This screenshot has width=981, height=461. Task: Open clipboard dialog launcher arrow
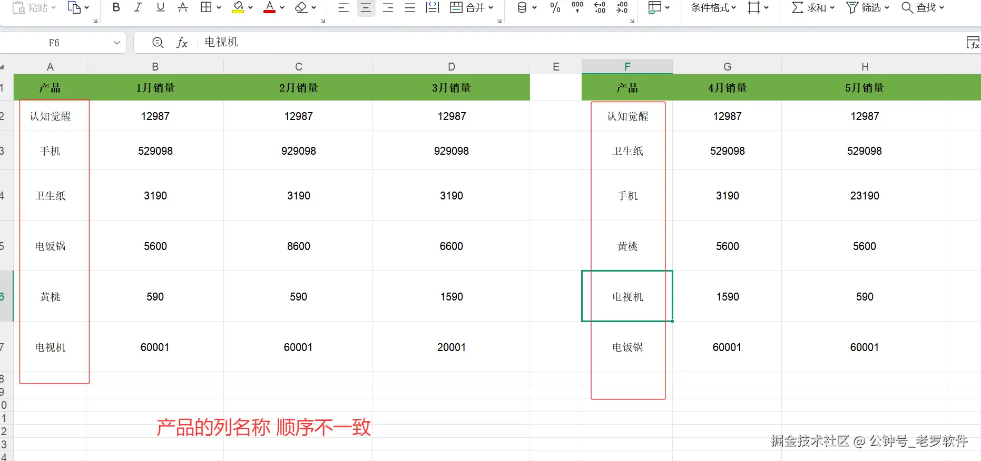(95, 21)
